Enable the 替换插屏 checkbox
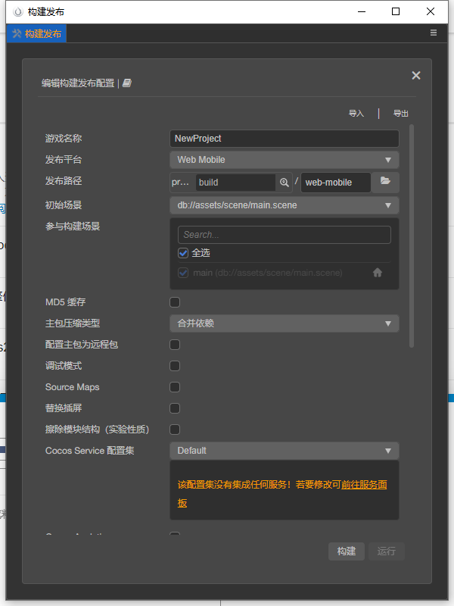 [175, 408]
